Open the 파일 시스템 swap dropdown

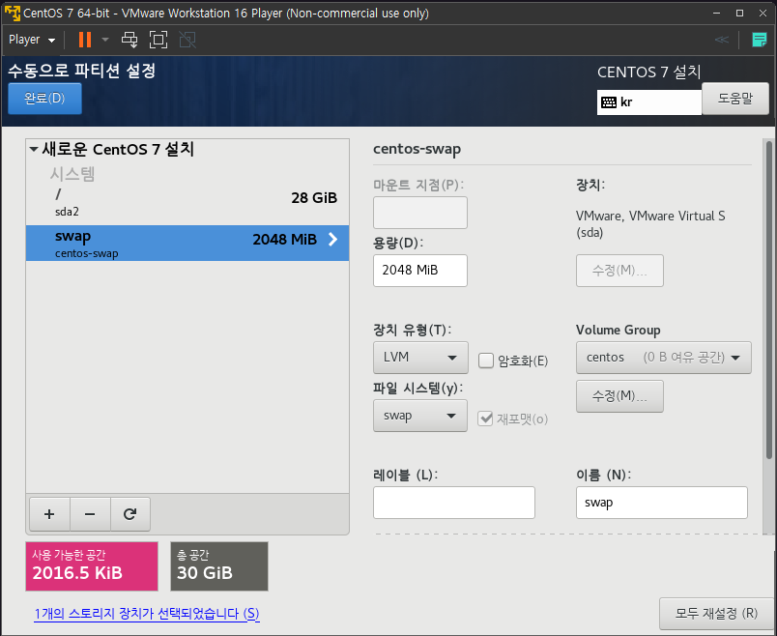click(420, 416)
